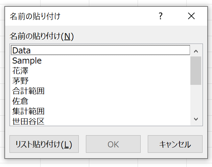The image size is (212, 167).
Task: Choose 茅野 from the names list
Action: click(100, 81)
